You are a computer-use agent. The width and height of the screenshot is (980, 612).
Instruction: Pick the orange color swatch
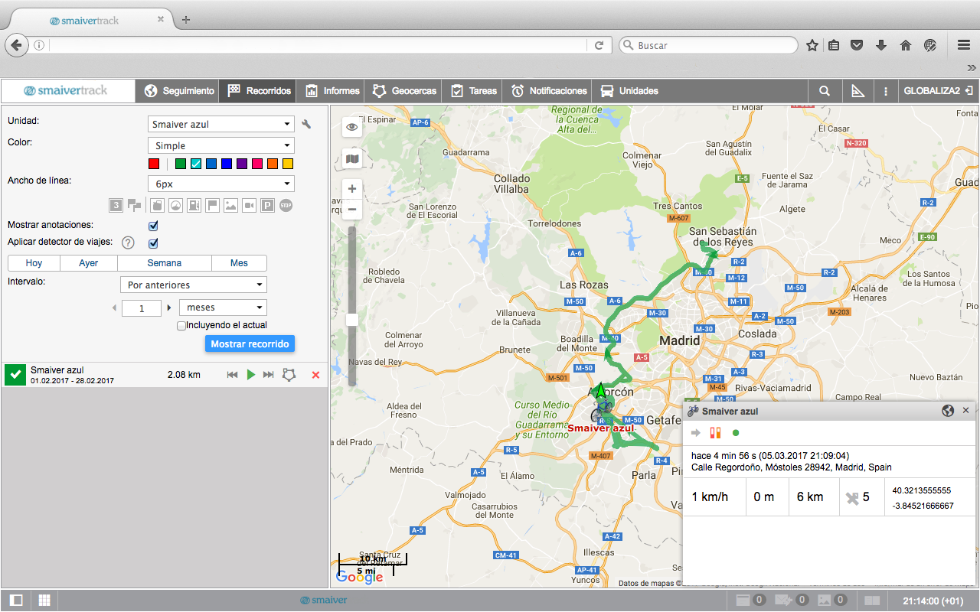pos(273,164)
